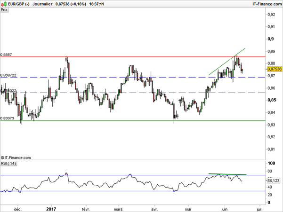
Task: Click the 0,87538 (+0,16%) quote text
Action: click(71, 4)
